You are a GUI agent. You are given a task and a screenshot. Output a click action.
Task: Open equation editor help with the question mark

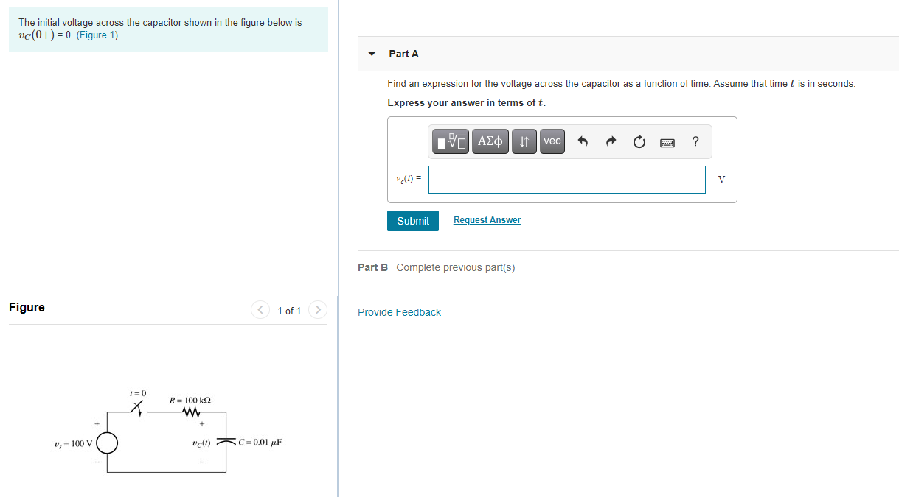695,141
